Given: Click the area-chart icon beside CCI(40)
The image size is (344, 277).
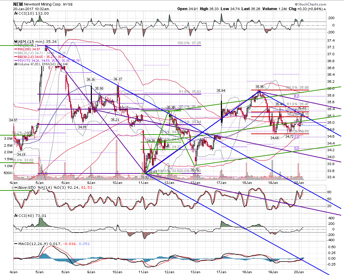Looking at the screenshot, I should point(16,216).
